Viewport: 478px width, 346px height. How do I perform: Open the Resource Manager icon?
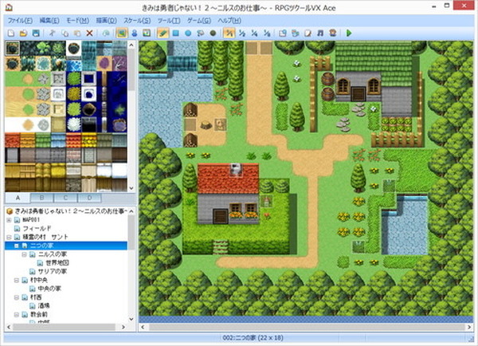click(295, 33)
